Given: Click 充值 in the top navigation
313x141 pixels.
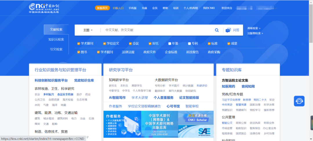Looking at the screenshot, I should [144, 8].
